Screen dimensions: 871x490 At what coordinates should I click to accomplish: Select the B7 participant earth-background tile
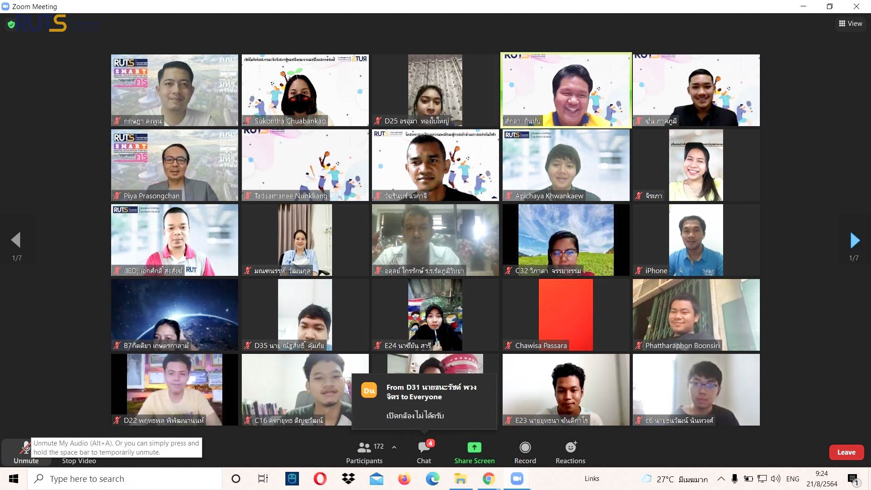(x=175, y=315)
